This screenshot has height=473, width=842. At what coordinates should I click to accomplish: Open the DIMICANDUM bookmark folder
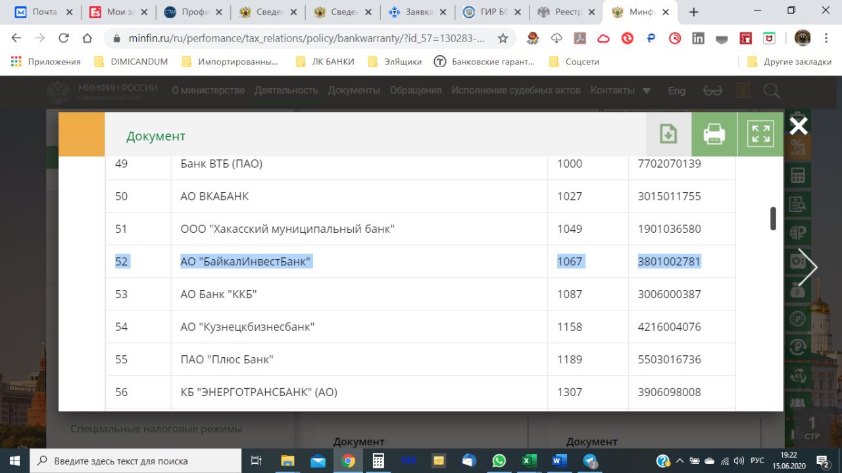[x=131, y=62]
